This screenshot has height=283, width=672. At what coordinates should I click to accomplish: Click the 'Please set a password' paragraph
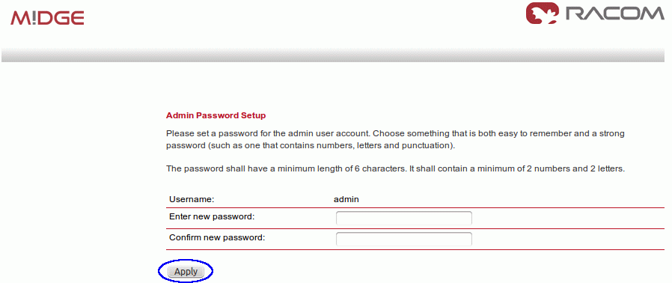pyautogui.click(x=395, y=139)
